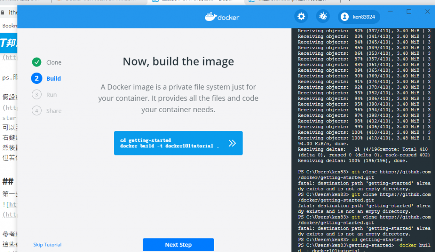Open the ken83924 account menu
435x252 pixels.
(x=359, y=17)
